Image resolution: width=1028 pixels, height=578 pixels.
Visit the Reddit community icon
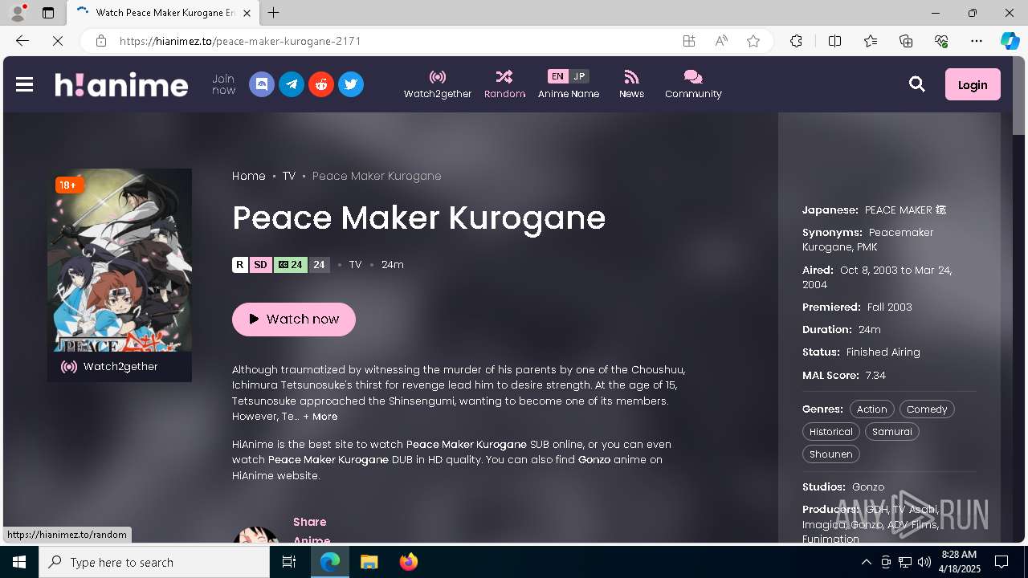coord(321,84)
